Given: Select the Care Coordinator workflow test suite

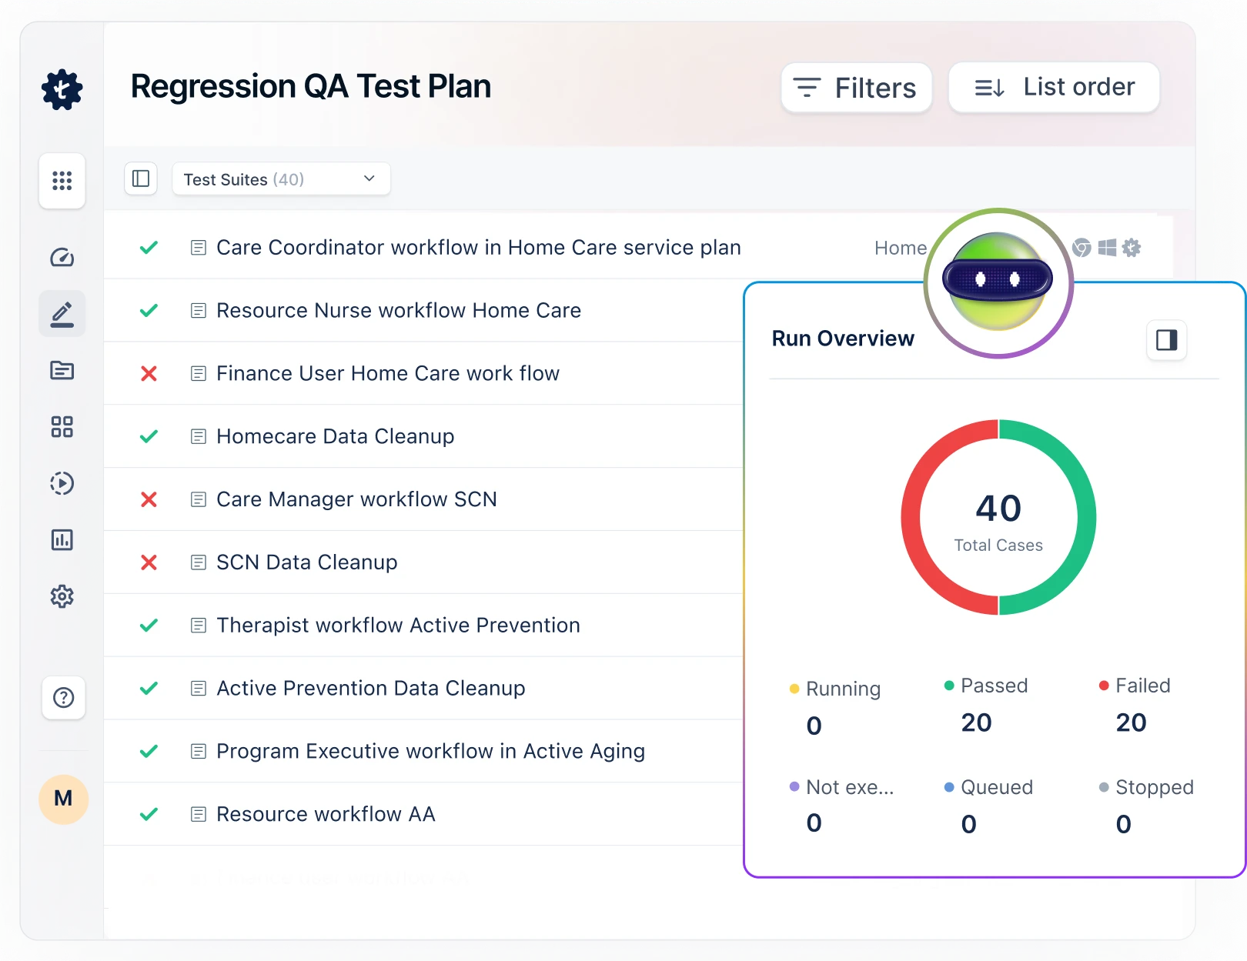Looking at the screenshot, I should coord(478,247).
